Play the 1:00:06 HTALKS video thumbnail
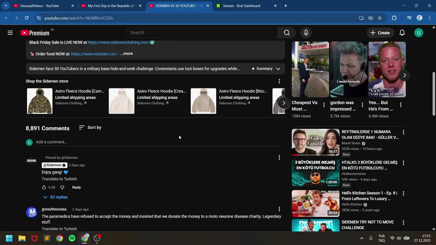 pyautogui.click(x=315, y=173)
